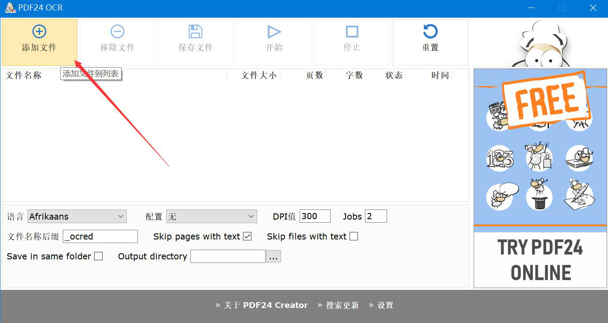Click the PDF24 OCR app icon in title bar

click(x=10, y=8)
